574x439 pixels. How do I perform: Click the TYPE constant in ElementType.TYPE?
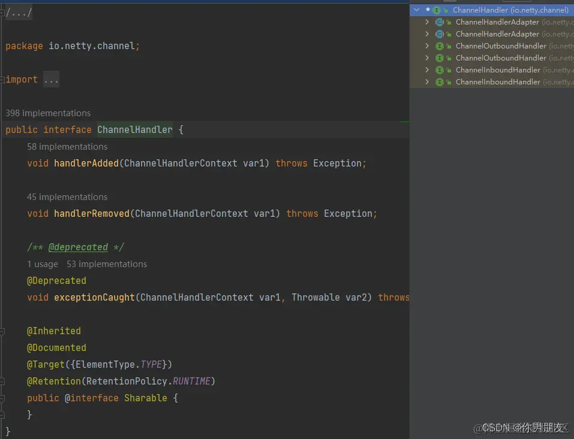(151, 364)
